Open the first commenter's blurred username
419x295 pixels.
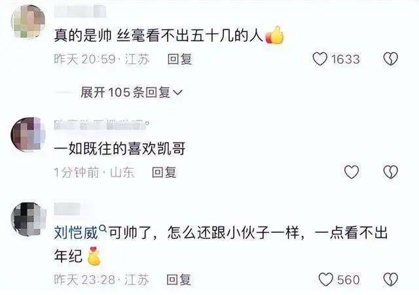80,12
